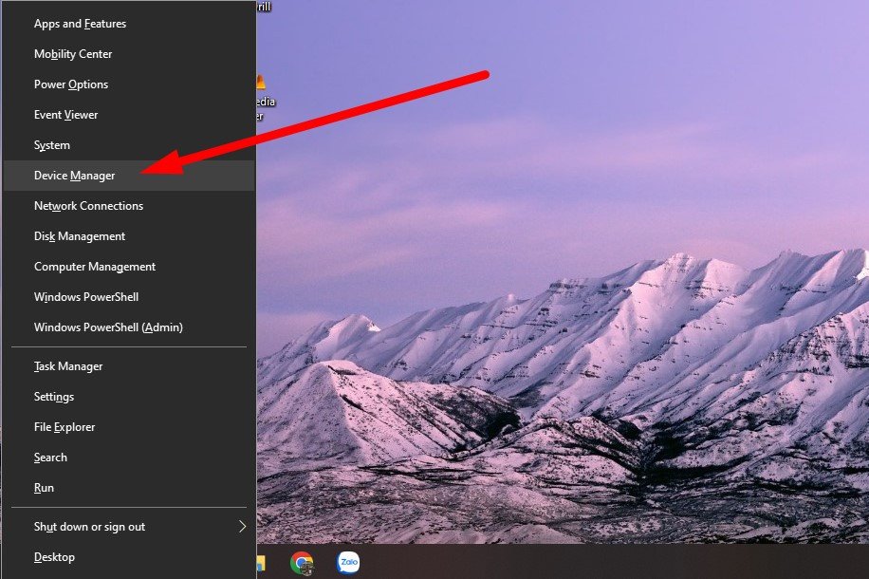The height and width of the screenshot is (579, 869).
Task: Launch Task Manager
Action: (x=68, y=366)
